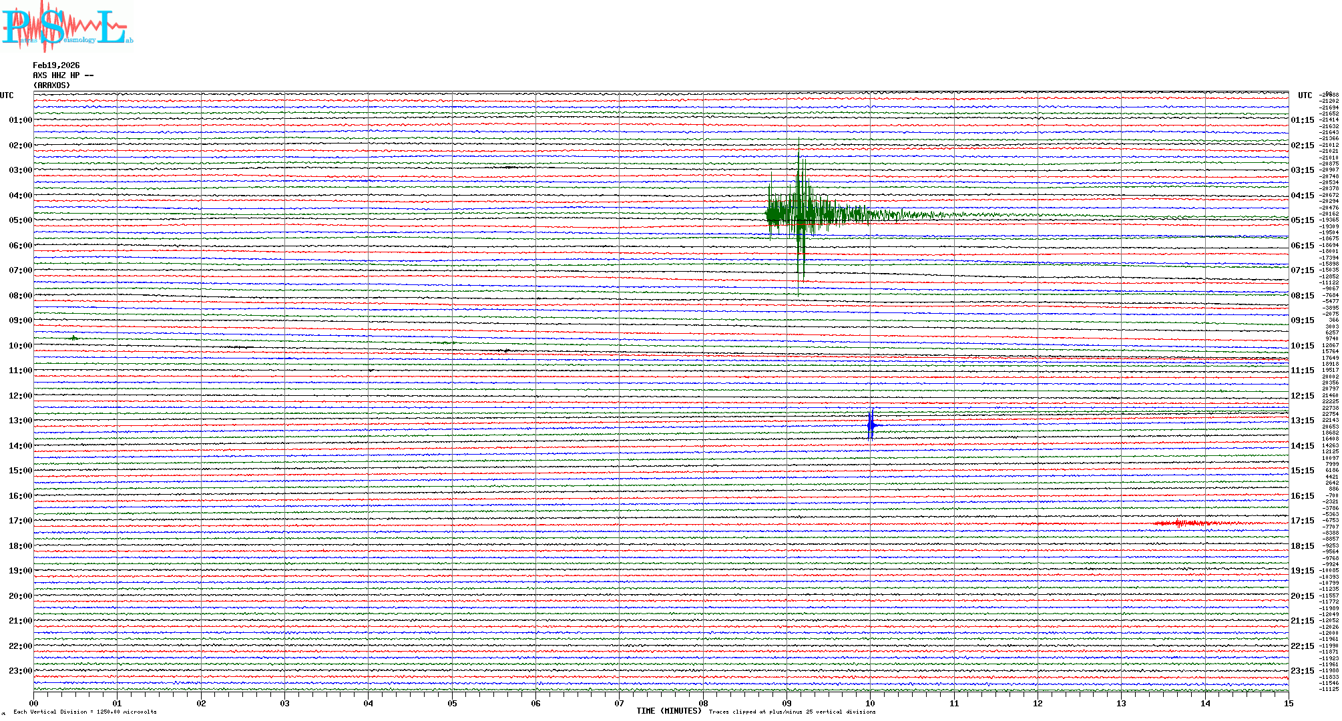
Task: Click the 17:15 time label on right
Action: click(x=1302, y=521)
